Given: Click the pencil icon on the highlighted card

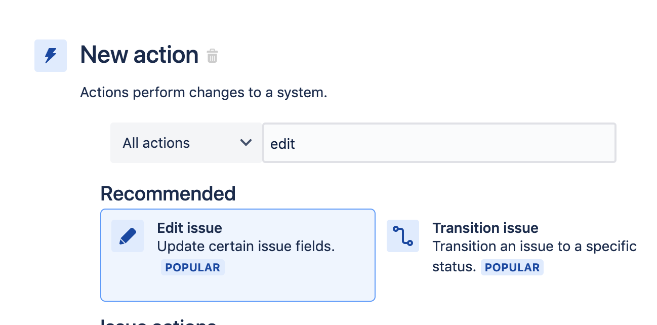Looking at the screenshot, I should pos(128,236).
